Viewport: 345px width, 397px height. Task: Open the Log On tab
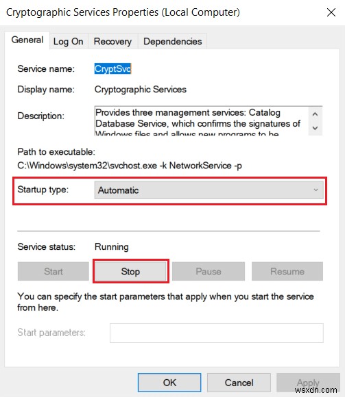coord(68,41)
